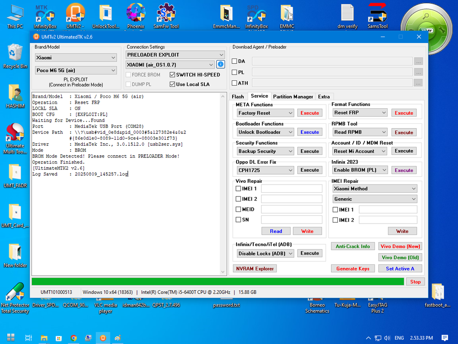
Task: Open Factory Reset META dropdown
Action: (265, 113)
